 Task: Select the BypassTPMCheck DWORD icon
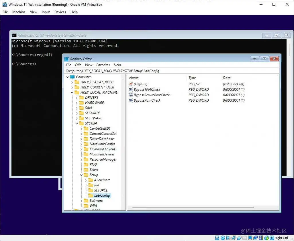(x=131, y=89)
